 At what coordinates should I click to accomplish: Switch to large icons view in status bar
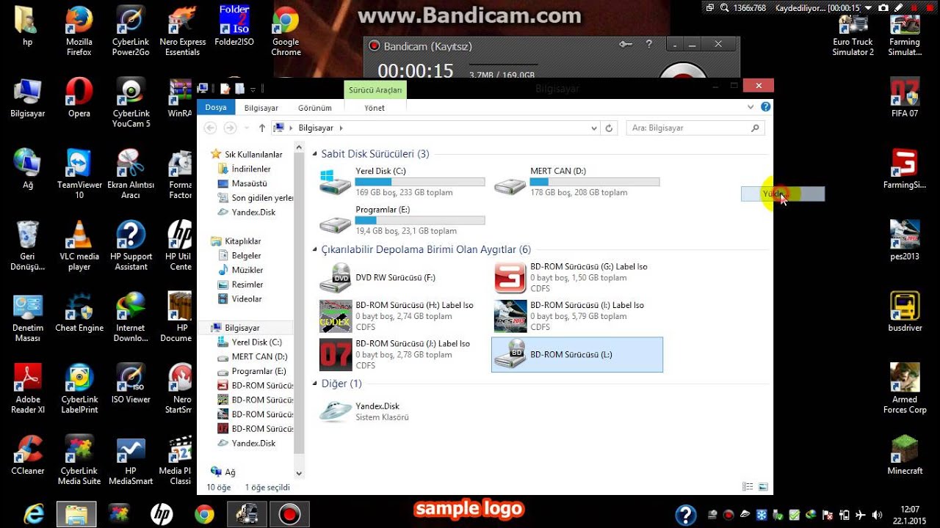pyautogui.click(x=763, y=487)
